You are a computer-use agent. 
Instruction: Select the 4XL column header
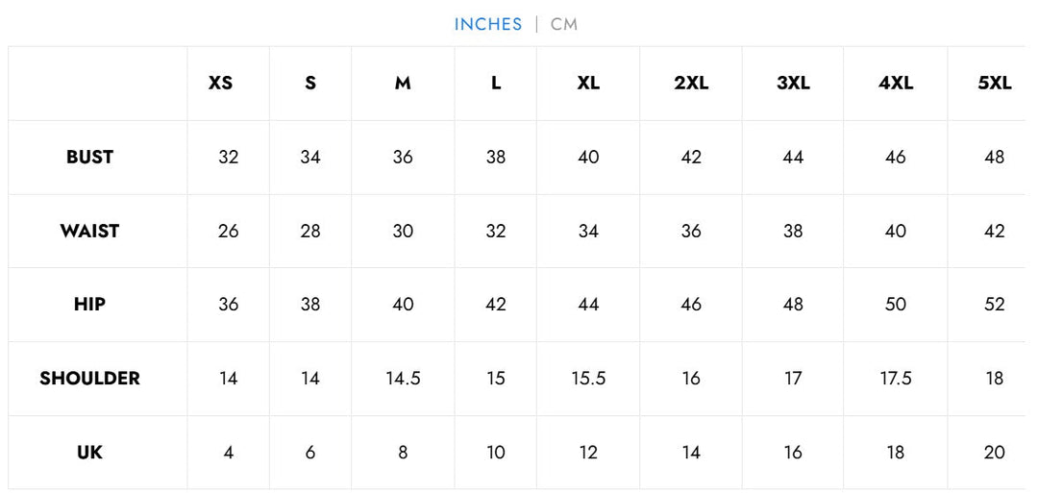click(x=896, y=84)
